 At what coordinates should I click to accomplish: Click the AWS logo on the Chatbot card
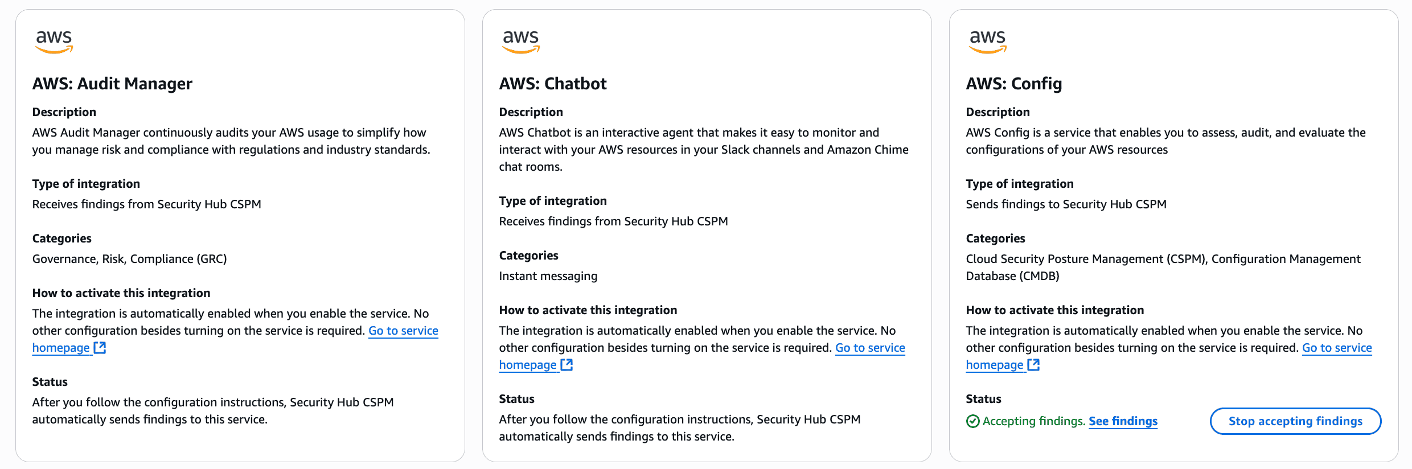click(521, 42)
